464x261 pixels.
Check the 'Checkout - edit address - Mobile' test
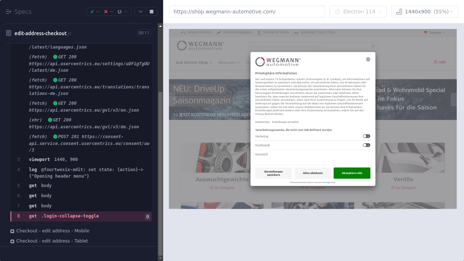12,231
